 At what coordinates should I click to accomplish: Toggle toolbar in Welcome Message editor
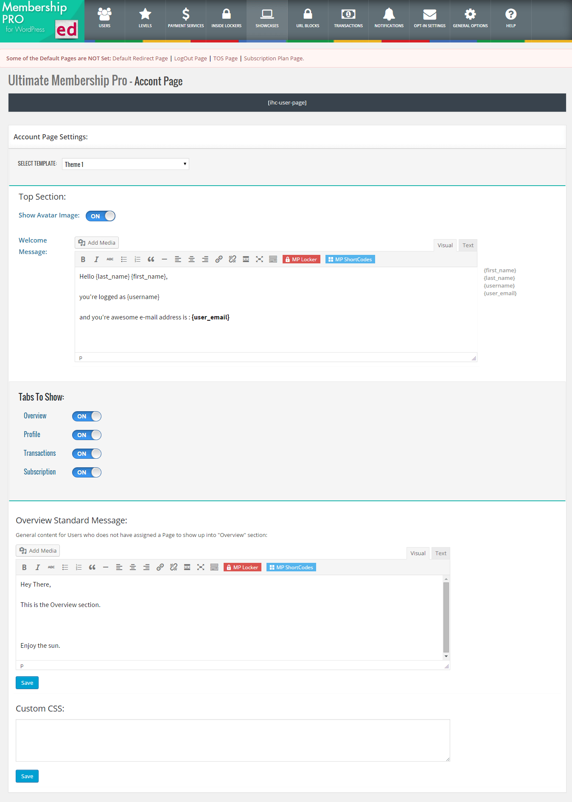point(273,259)
